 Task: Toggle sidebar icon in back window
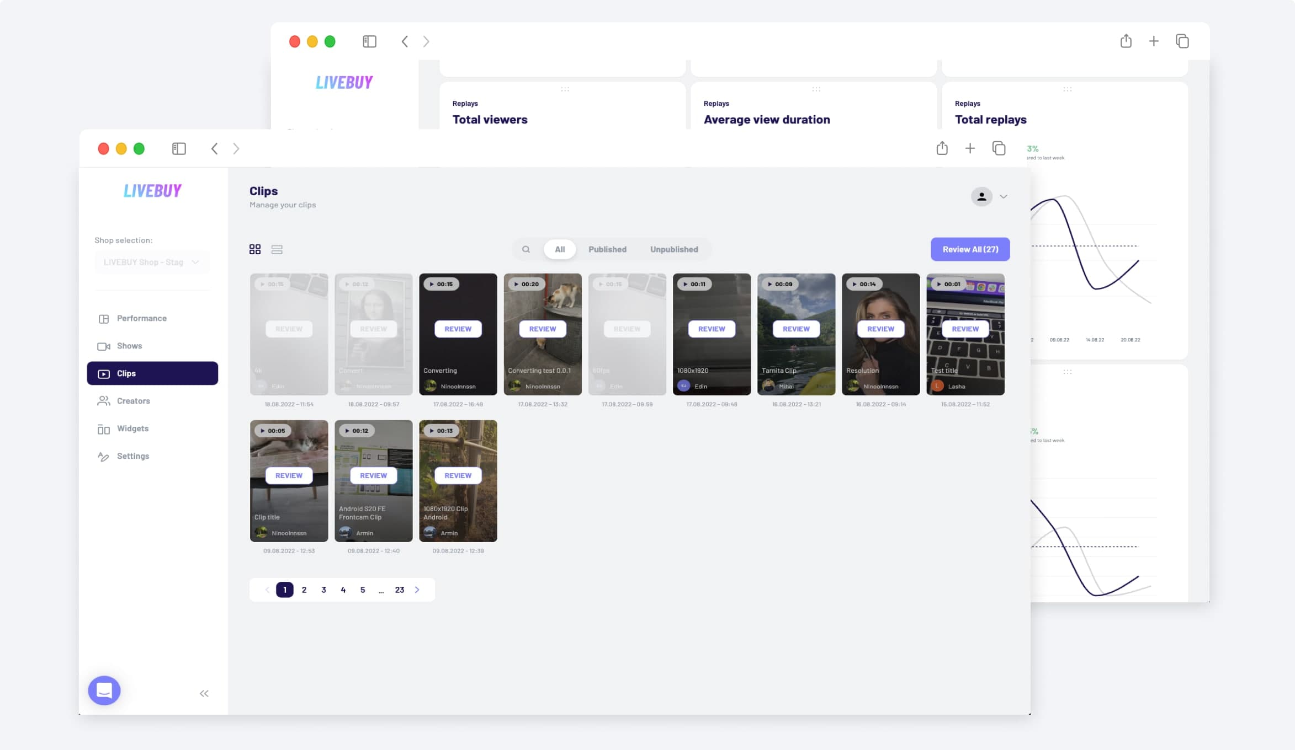pos(369,41)
